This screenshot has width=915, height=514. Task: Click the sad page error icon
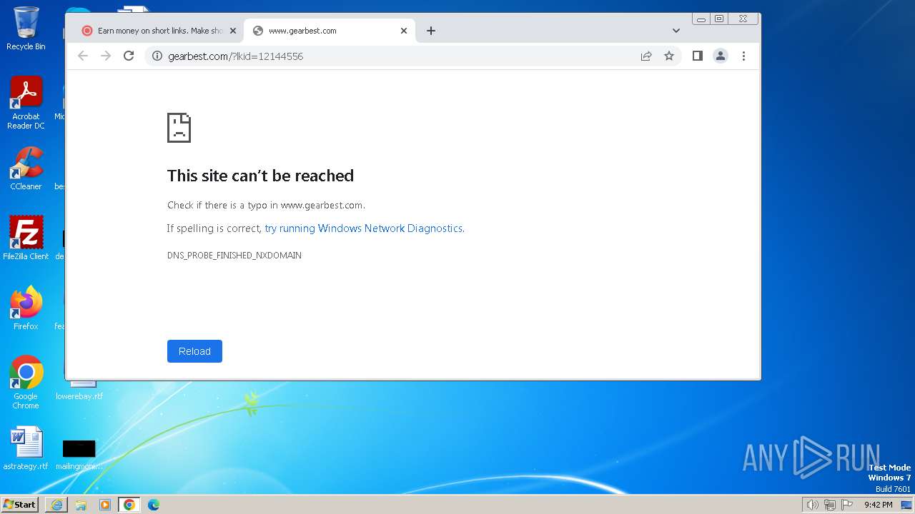179,128
